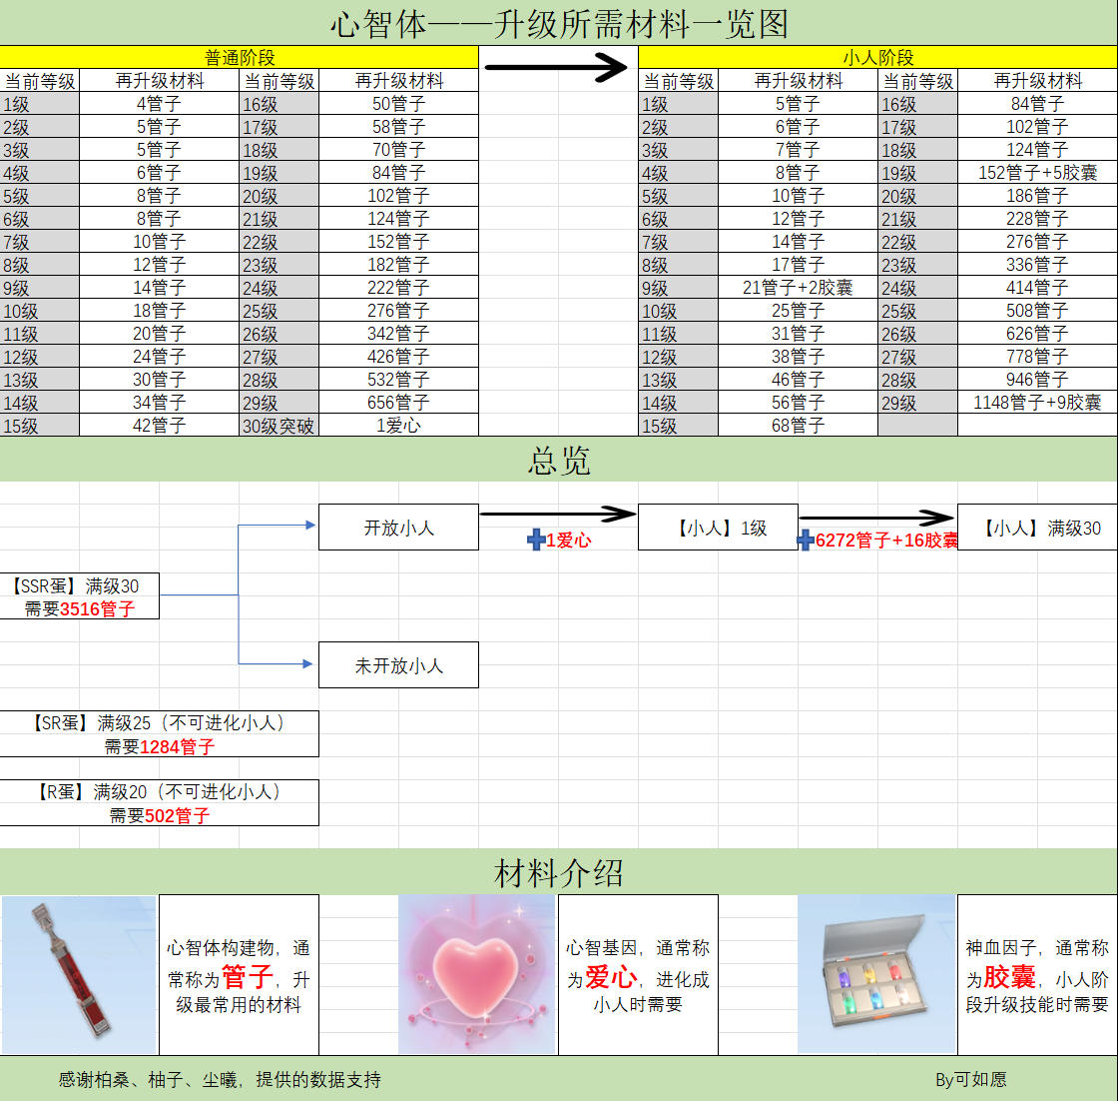The image size is (1118, 1101).
Task: Select the pink heart (爱心) material image
Action: tap(477, 975)
